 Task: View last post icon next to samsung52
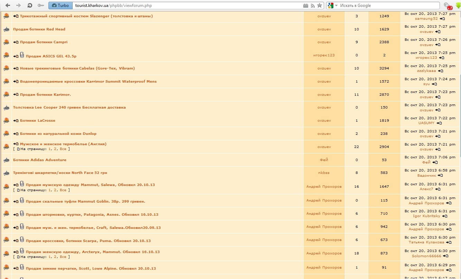(x=442, y=19)
